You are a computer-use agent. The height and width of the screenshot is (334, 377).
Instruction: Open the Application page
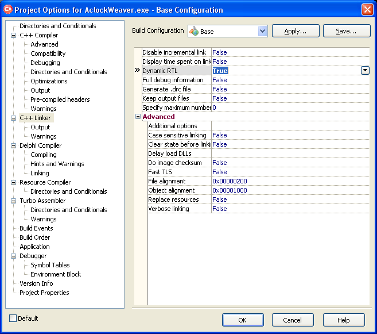pyautogui.click(x=34, y=247)
